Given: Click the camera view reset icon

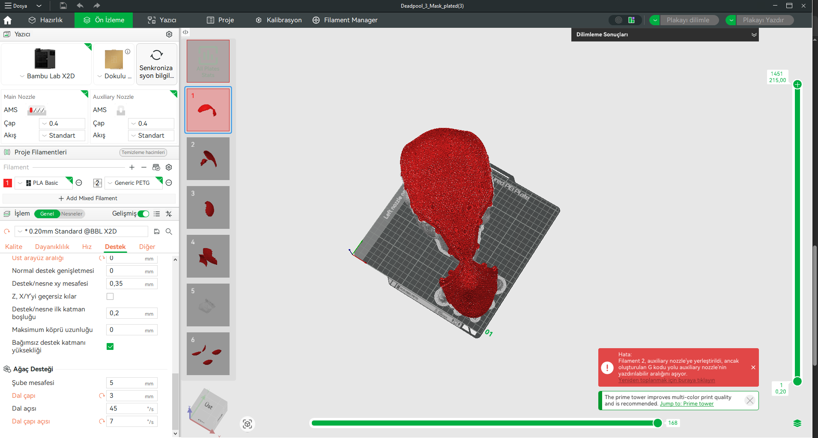Looking at the screenshot, I should 247,424.
